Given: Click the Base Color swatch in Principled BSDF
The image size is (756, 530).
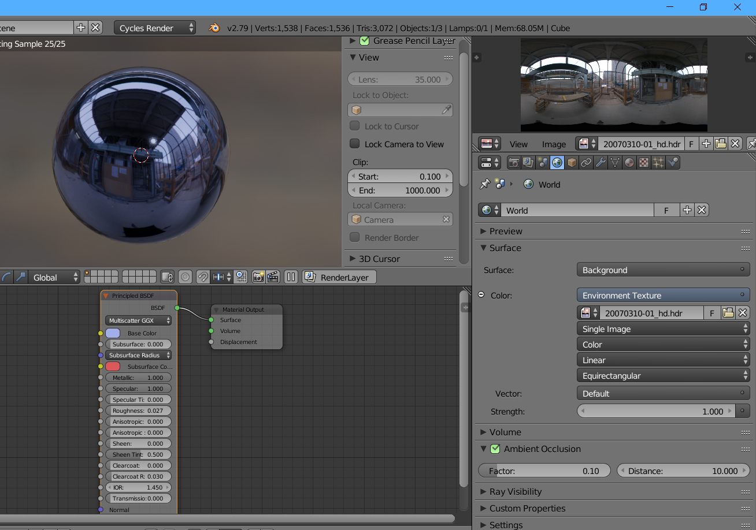Looking at the screenshot, I should pos(113,333).
